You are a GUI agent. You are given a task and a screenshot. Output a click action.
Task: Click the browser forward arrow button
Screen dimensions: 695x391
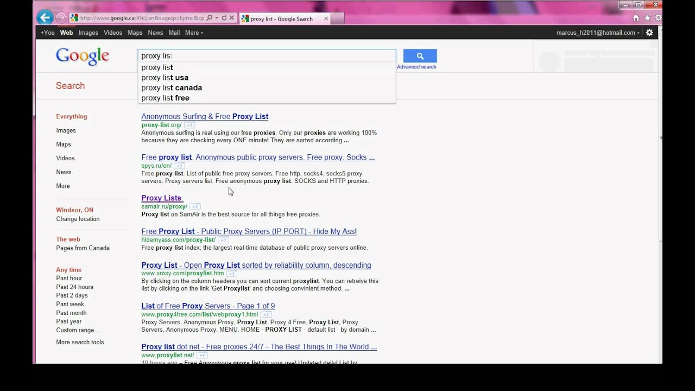click(x=61, y=18)
